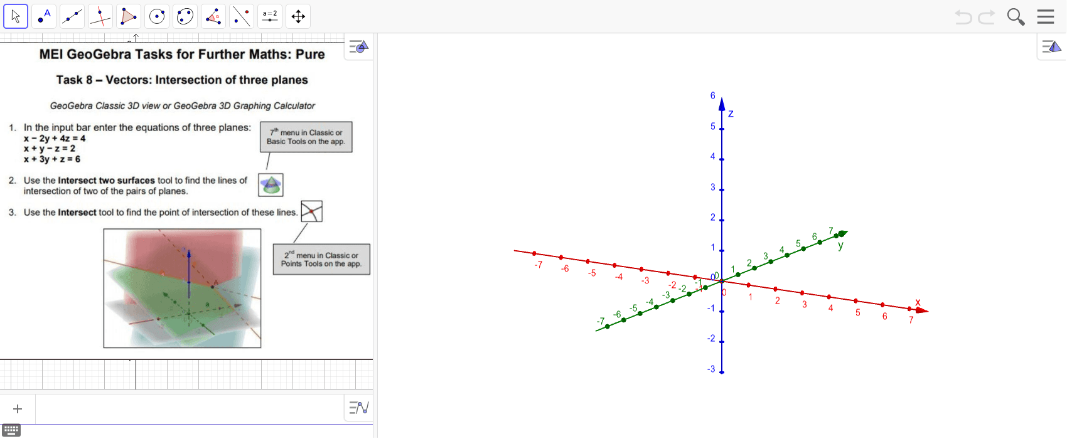
Task: Choose the Line through two points tool
Action: click(x=72, y=16)
